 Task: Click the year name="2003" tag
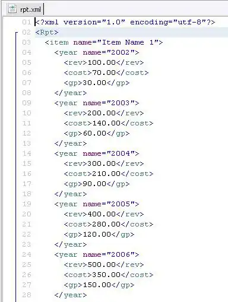[97, 103]
